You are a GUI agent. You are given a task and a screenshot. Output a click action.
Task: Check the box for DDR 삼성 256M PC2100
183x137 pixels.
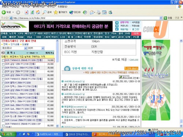coord(3,72)
